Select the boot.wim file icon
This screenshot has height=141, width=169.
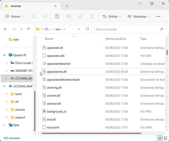coord(44,127)
